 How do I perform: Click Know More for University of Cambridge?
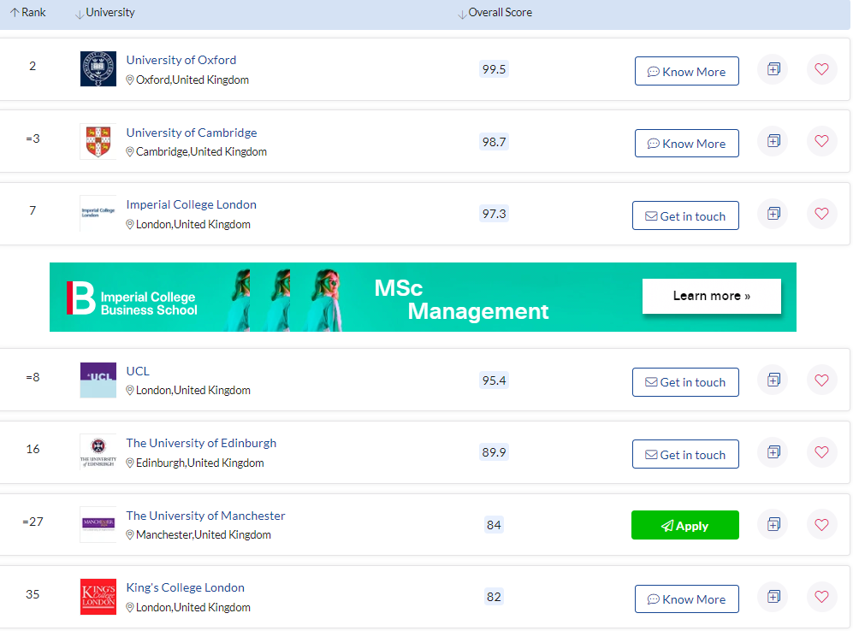point(686,144)
